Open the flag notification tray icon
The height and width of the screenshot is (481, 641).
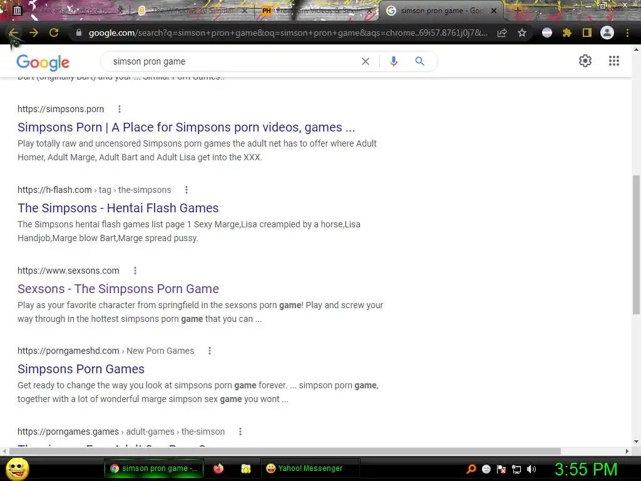pyautogui.click(x=501, y=469)
